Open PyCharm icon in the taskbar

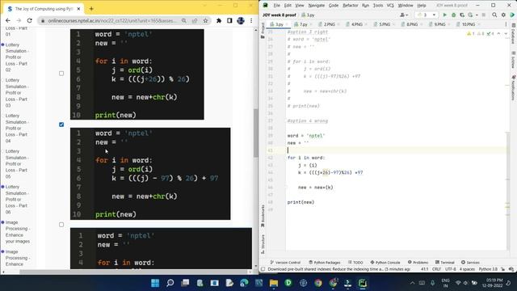click(363, 283)
